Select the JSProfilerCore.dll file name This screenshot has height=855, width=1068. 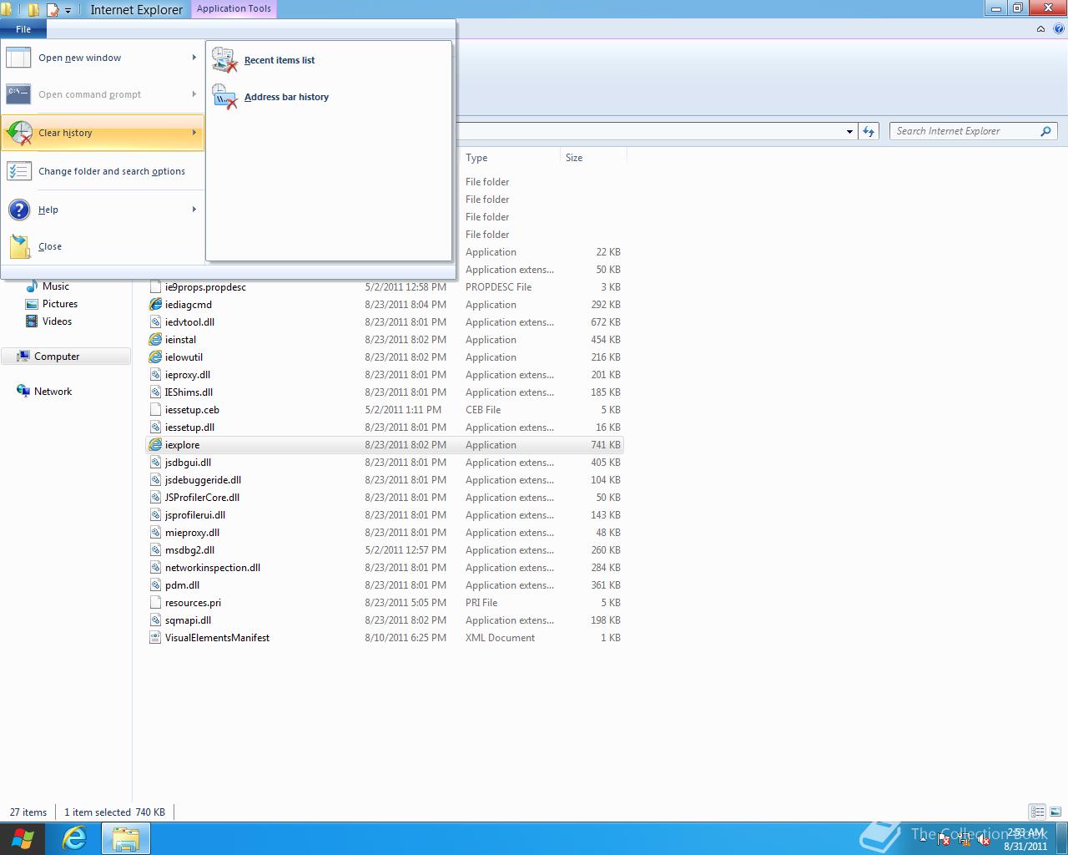pos(202,498)
